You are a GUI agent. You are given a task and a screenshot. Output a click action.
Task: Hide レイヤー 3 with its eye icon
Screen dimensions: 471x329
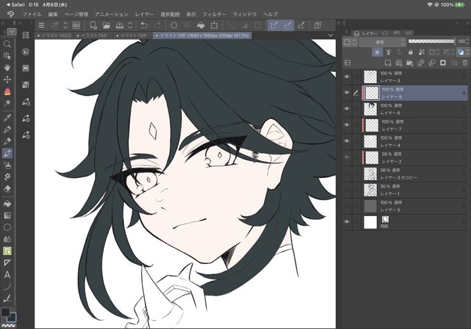point(346,77)
